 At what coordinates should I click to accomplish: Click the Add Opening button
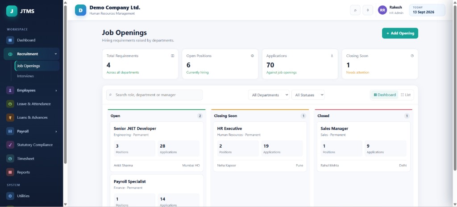(x=400, y=33)
